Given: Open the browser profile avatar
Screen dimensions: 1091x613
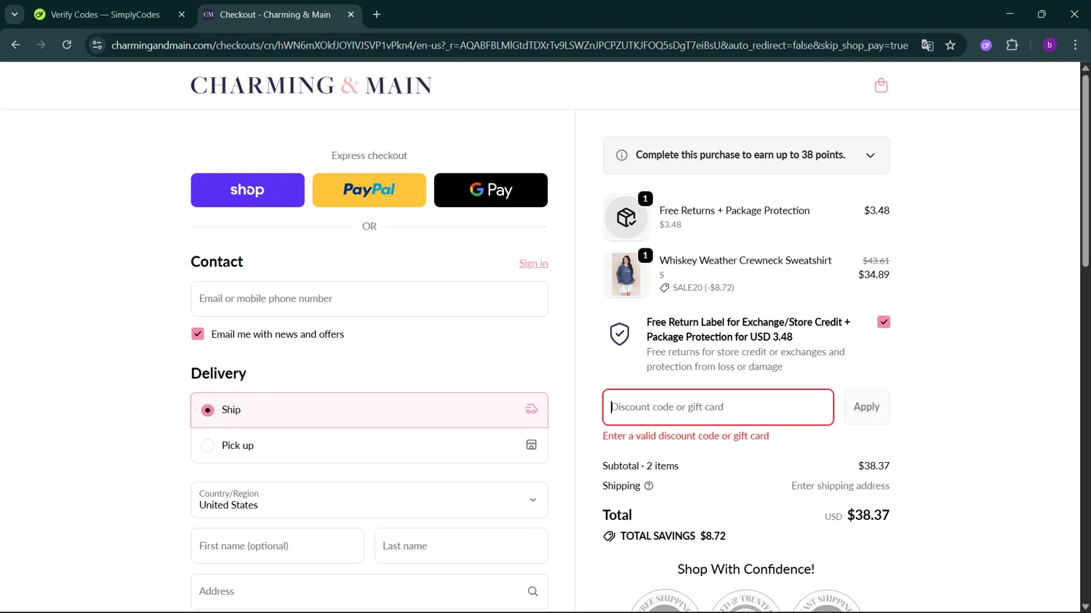Looking at the screenshot, I should point(1050,45).
